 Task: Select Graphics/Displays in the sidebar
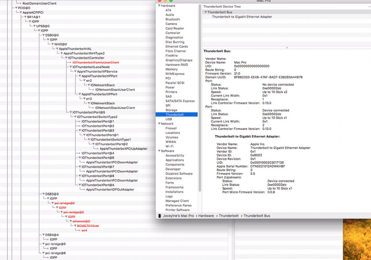pos(179,60)
